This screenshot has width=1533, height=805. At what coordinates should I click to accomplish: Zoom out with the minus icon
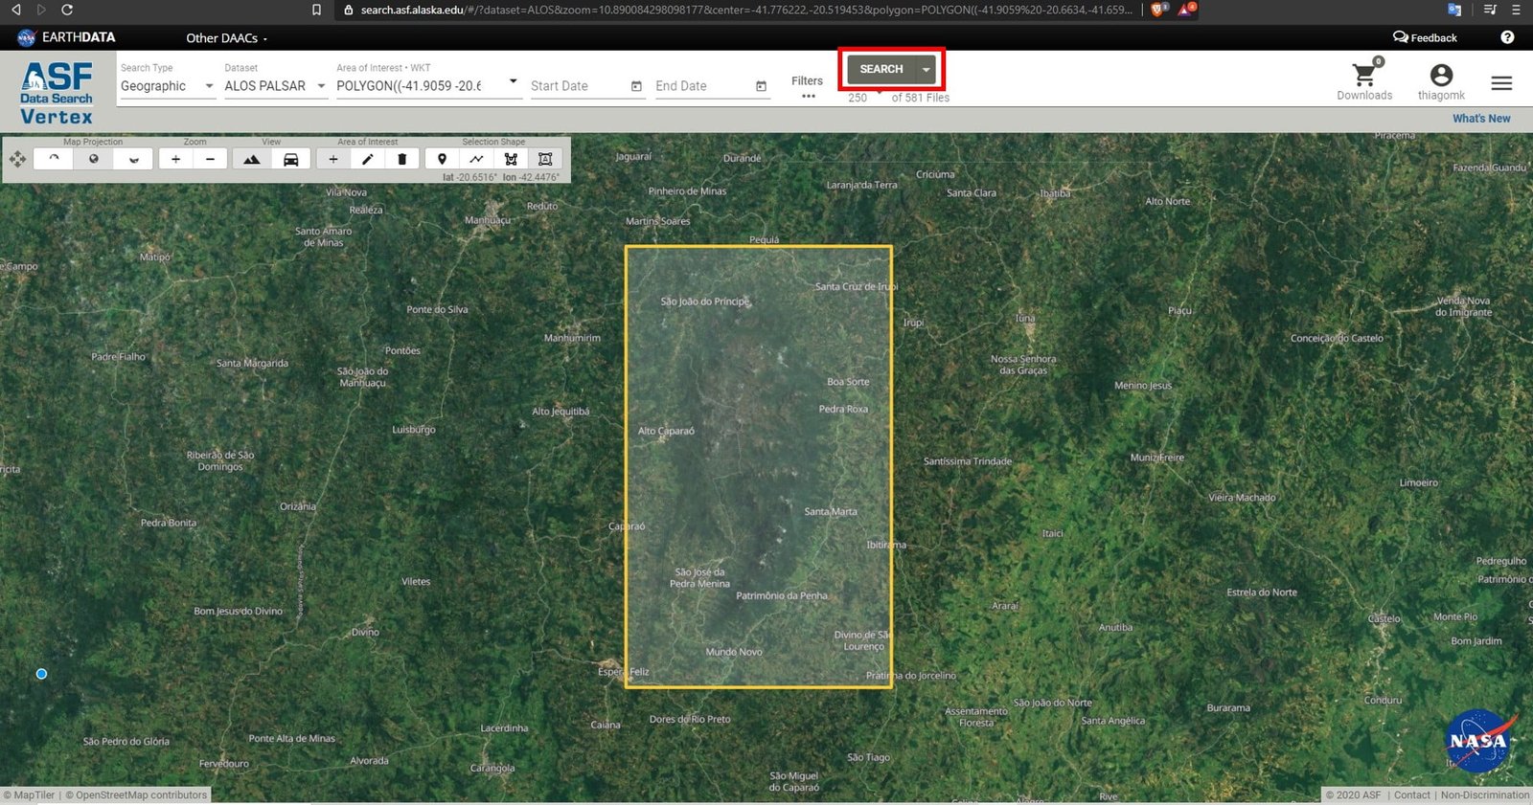pos(210,159)
